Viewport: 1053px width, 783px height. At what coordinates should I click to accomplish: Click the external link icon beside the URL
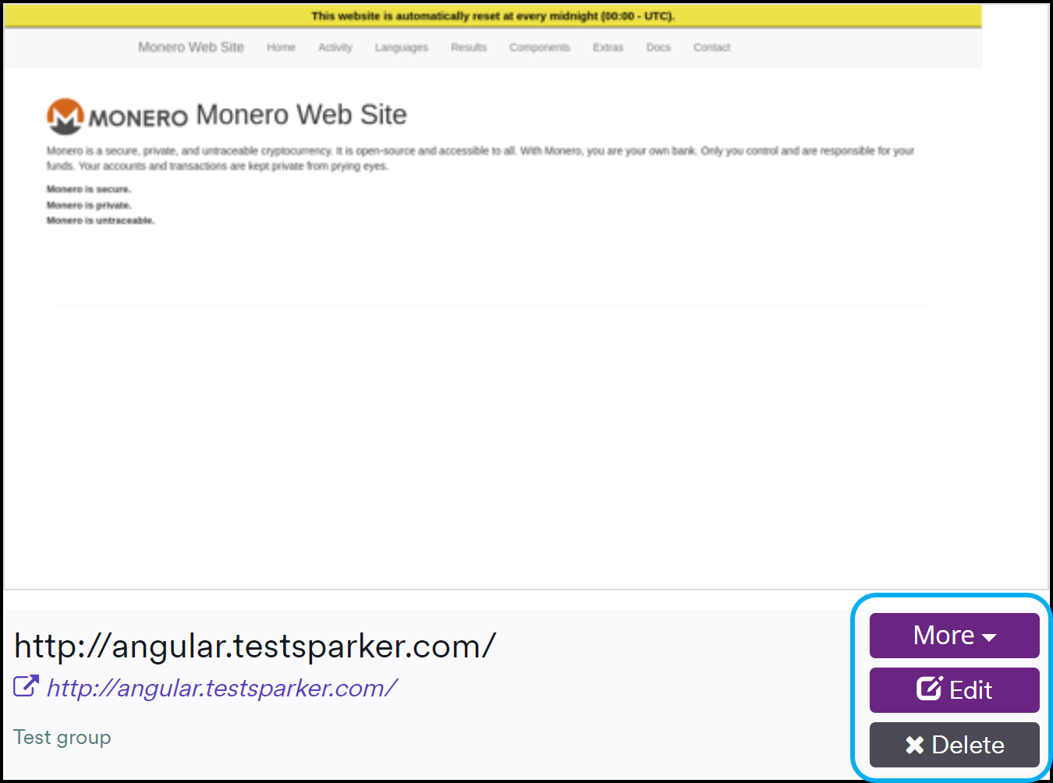pyautogui.click(x=26, y=687)
